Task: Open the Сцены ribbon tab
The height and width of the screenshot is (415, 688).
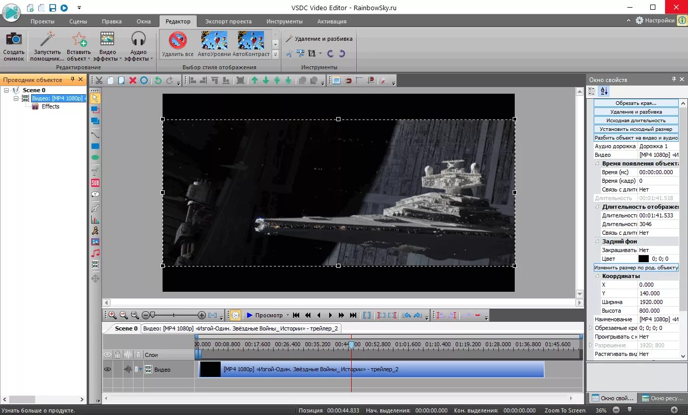Action: 78,21
